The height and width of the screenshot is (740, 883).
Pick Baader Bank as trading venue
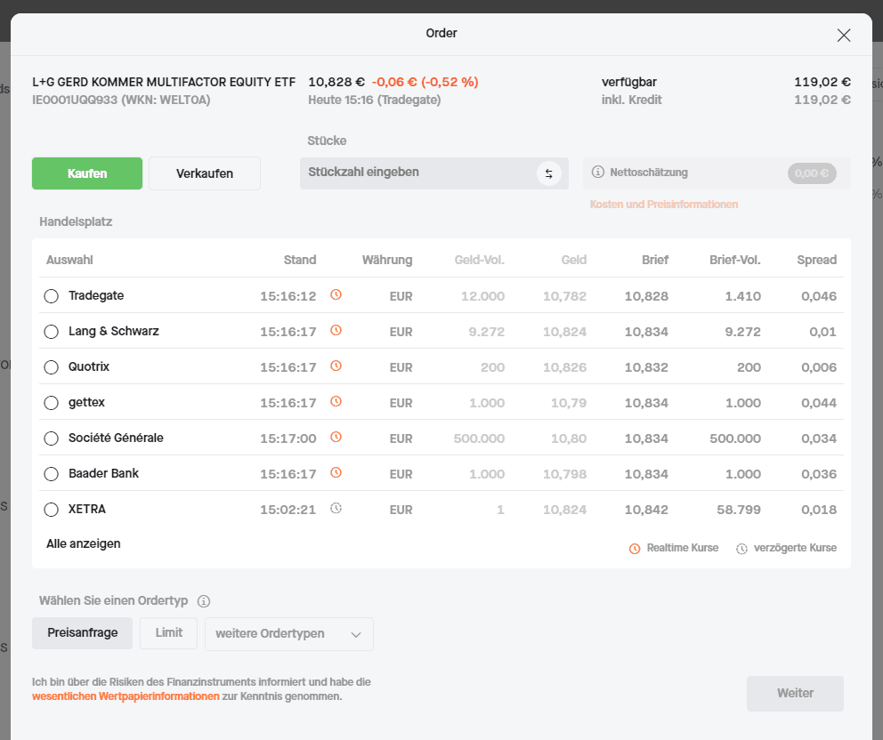52,474
